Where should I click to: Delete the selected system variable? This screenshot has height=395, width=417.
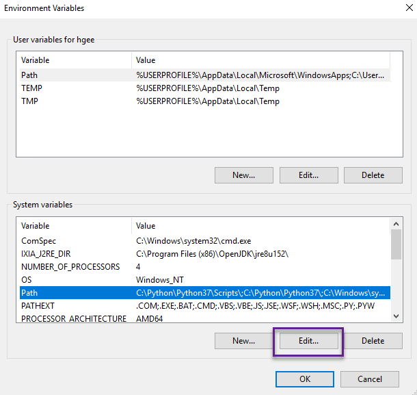(x=373, y=340)
